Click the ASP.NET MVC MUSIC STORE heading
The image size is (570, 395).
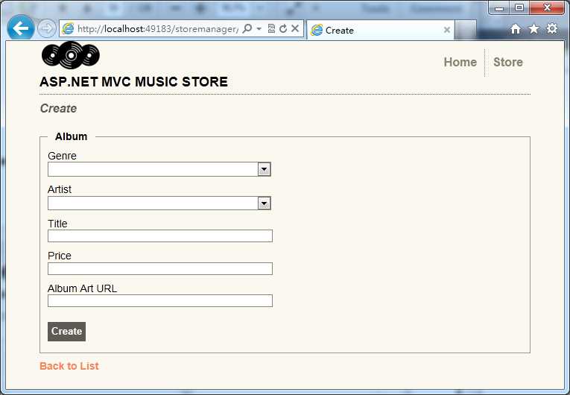(134, 82)
